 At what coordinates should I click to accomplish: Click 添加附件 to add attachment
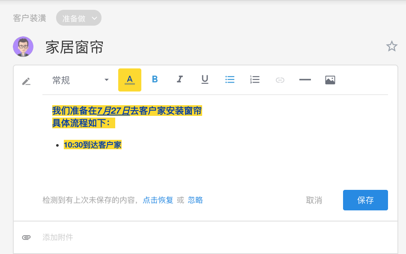point(58,237)
